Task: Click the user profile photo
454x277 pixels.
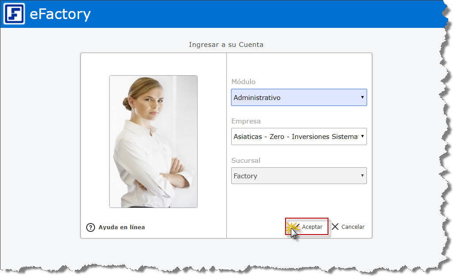Action: tap(153, 141)
